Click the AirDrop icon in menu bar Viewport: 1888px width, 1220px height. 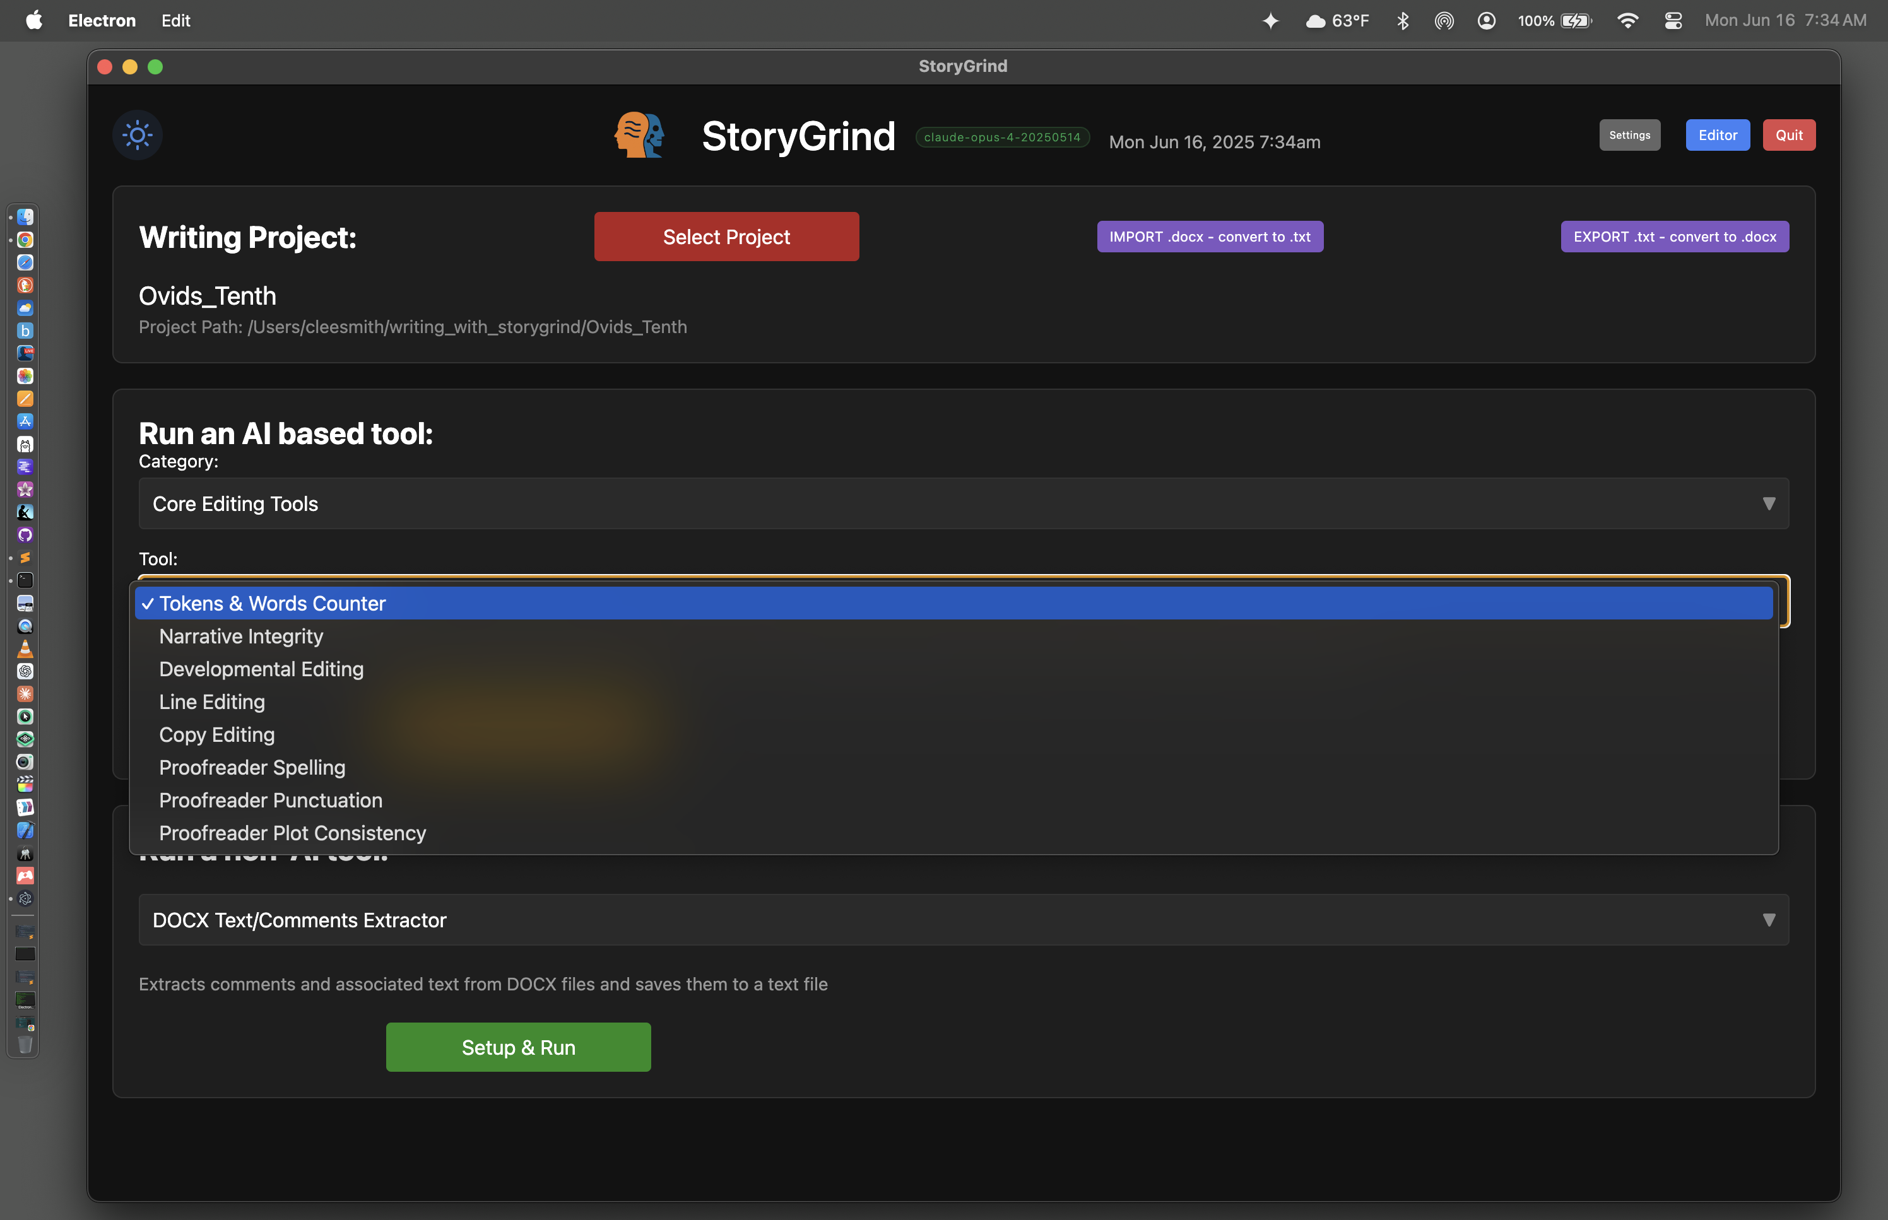1444,21
